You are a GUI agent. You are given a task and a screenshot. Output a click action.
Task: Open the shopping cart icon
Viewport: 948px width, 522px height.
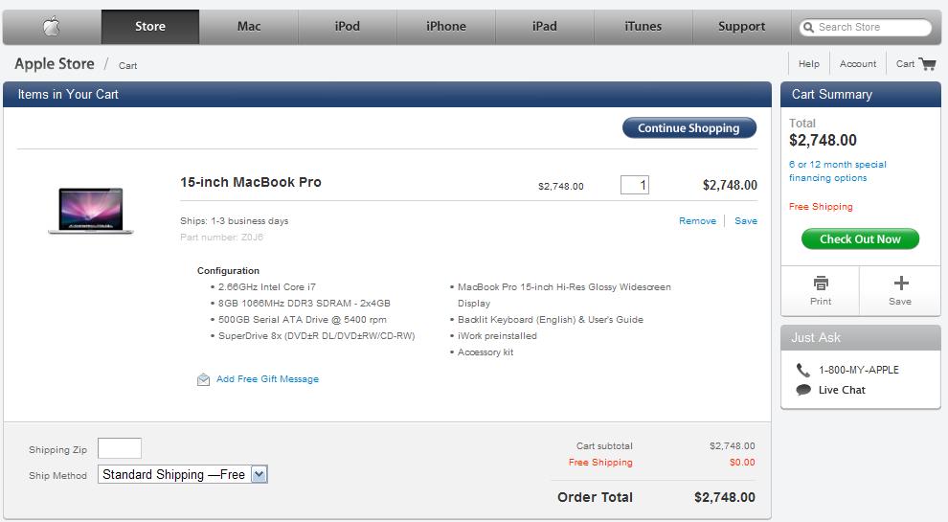927,63
